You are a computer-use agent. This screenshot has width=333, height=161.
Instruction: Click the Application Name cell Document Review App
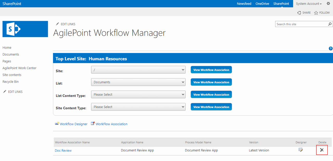pyautogui.click(x=137, y=150)
